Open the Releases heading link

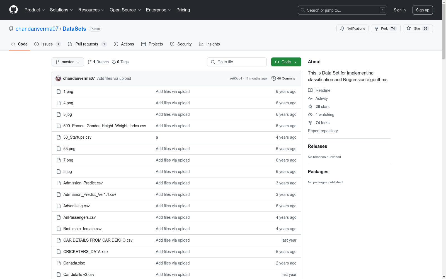pos(317,146)
